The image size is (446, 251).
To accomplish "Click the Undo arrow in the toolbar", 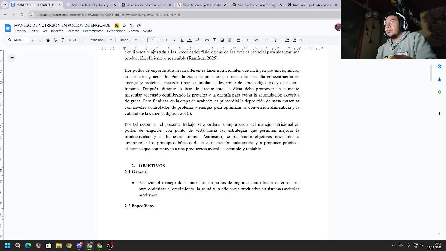I will [x=33, y=40].
